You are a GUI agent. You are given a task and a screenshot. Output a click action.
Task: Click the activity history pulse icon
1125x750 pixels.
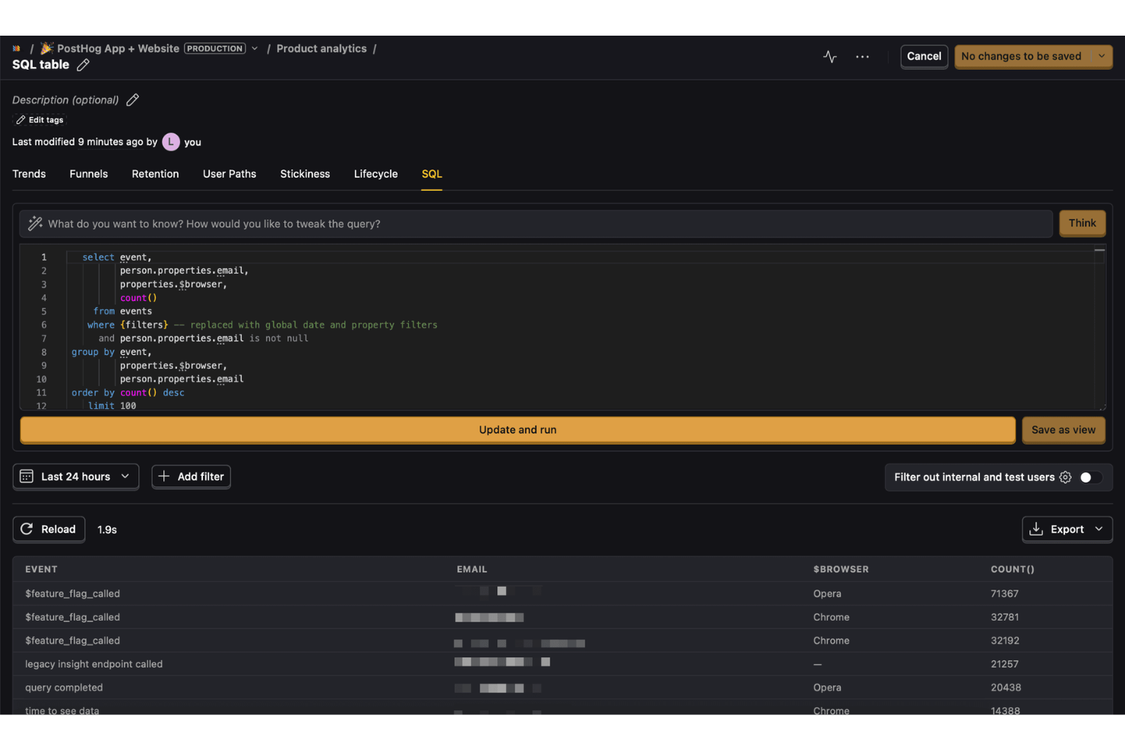[x=829, y=56]
